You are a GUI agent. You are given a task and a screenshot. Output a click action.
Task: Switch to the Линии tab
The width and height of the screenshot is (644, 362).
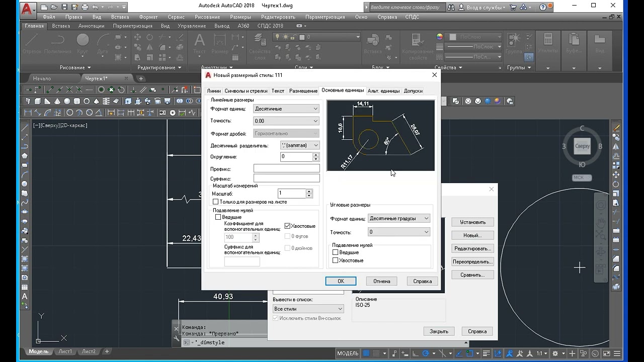(214, 91)
